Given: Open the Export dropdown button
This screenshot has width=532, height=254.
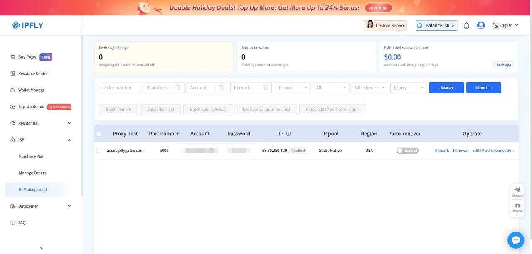Looking at the screenshot, I should (483, 88).
